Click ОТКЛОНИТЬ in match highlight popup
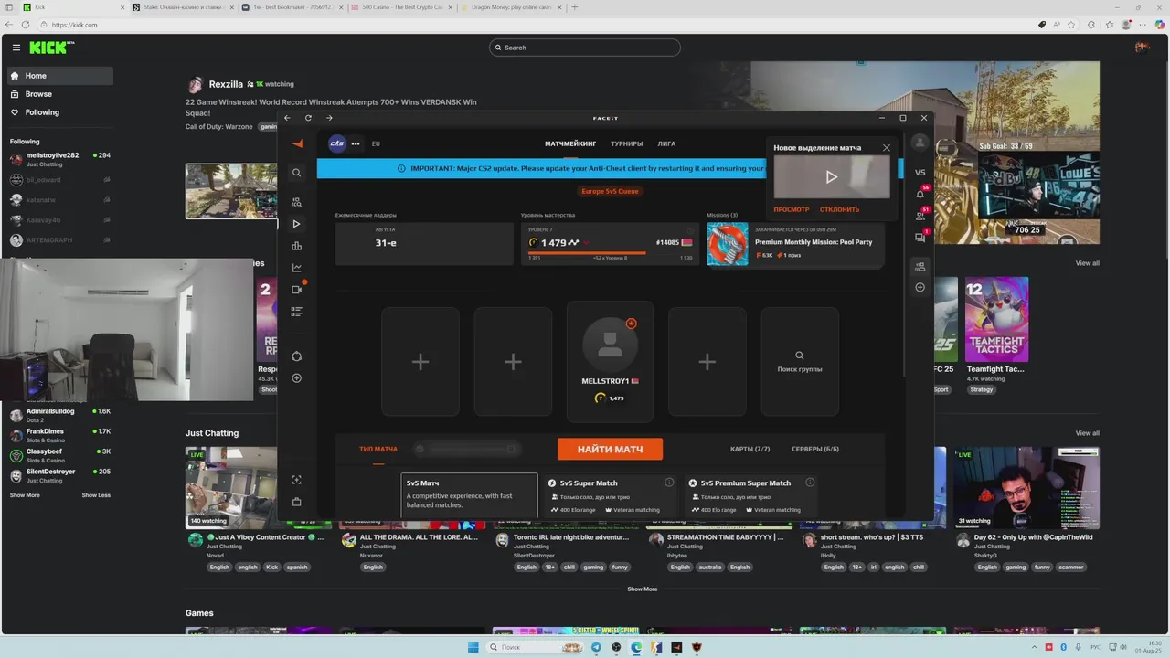This screenshot has width=1170, height=658. pyautogui.click(x=839, y=209)
